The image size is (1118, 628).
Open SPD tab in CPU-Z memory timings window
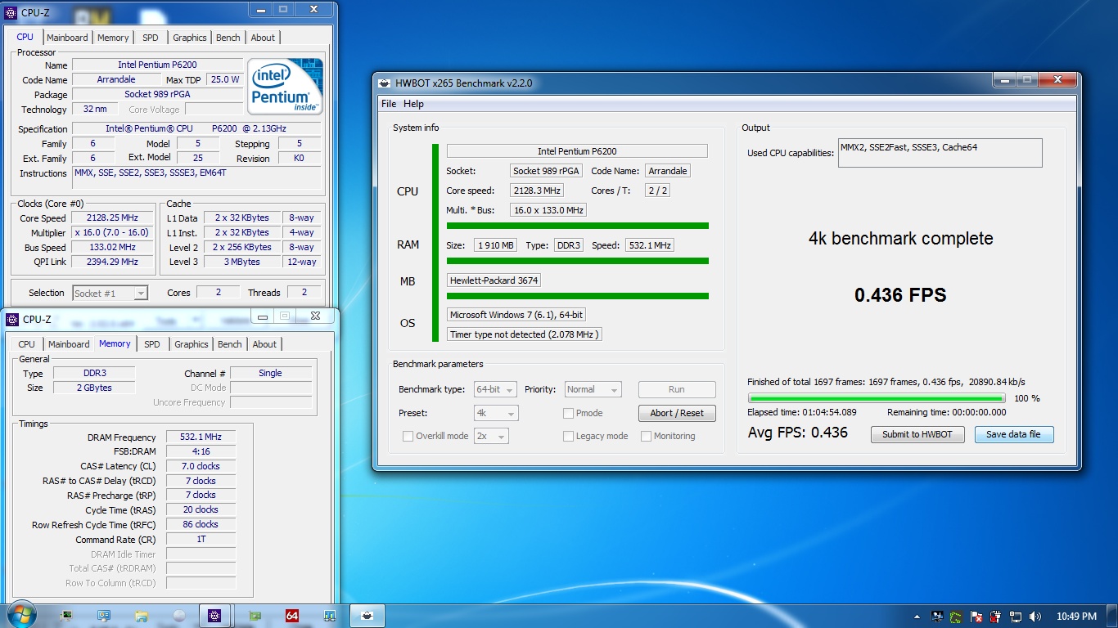152,344
